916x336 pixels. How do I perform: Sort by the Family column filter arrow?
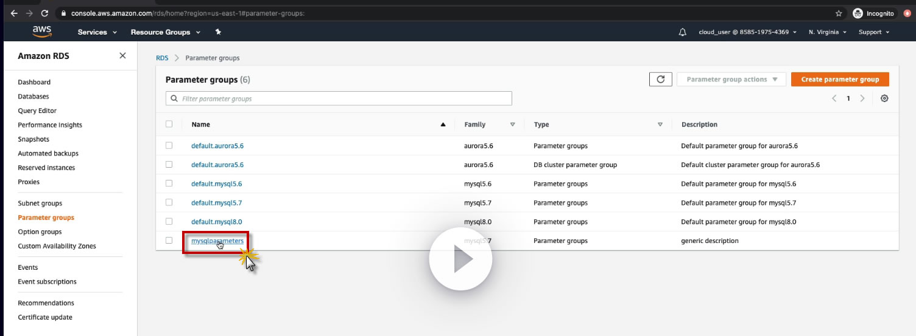click(x=512, y=125)
